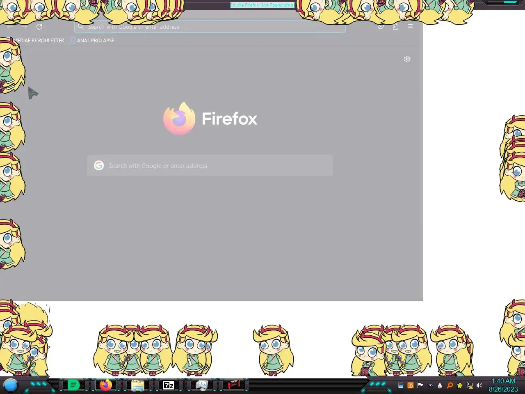Open the network tray icon
525x394 pixels.
point(470,385)
